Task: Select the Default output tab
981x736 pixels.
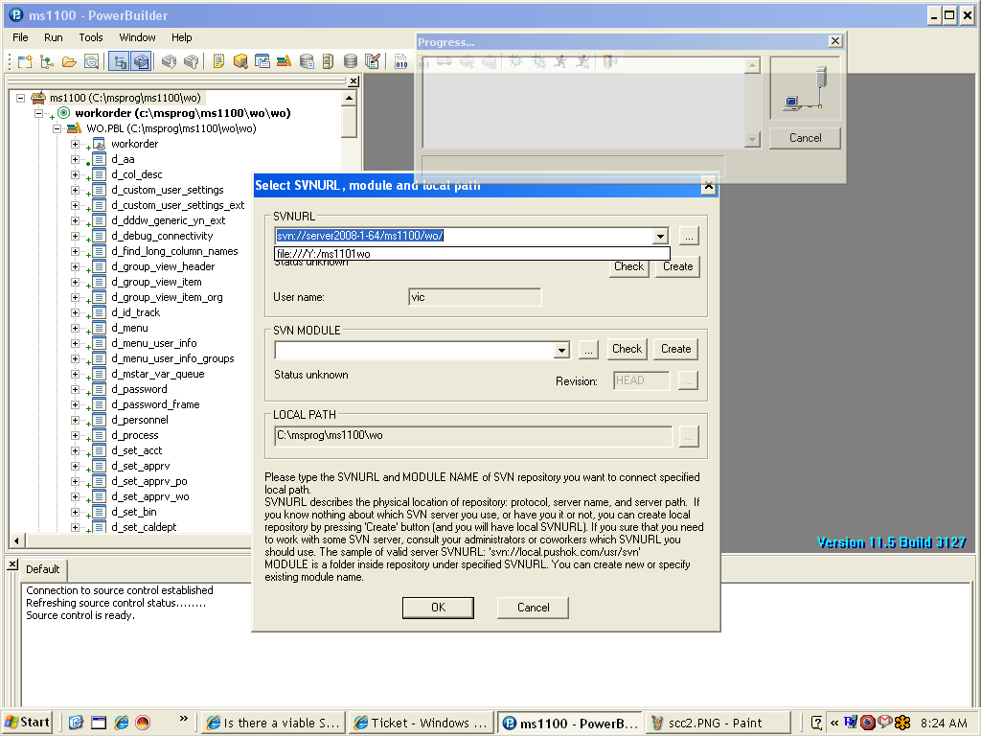Action: tap(42, 569)
